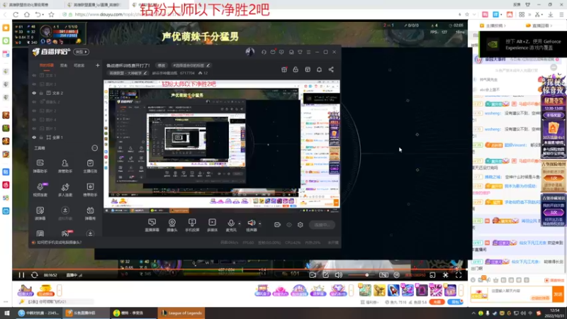Send the chat message with 发送 button
Image resolution: width=567 pixels, height=319 pixels.
tap(558, 294)
